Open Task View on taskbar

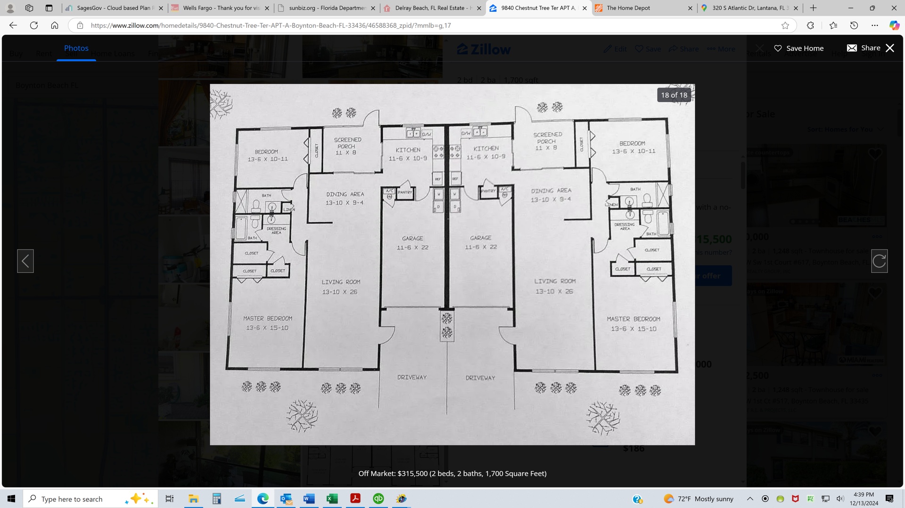click(x=170, y=499)
